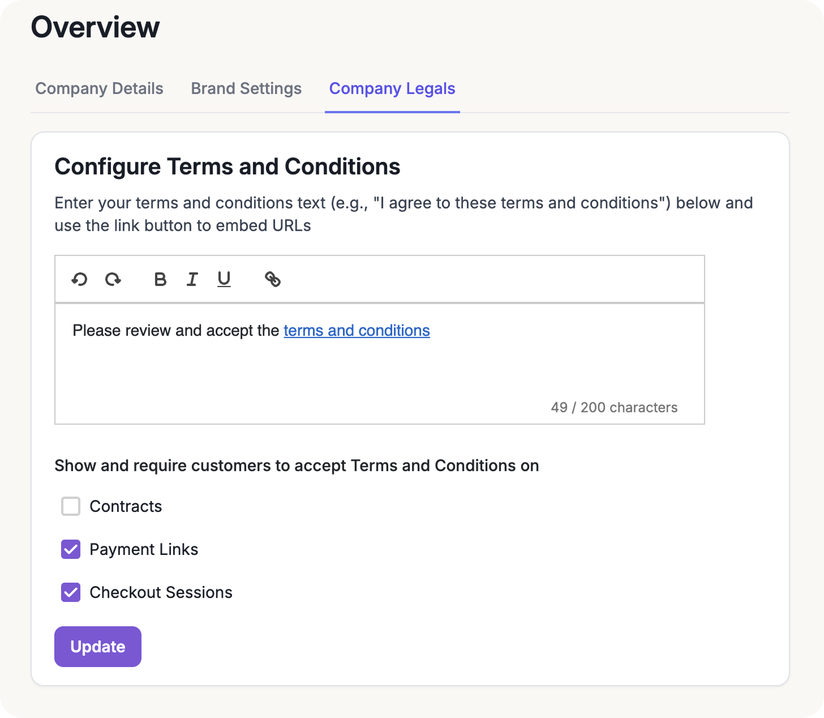Click the undo icon in editor toolbar
The width and height of the screenshot is (824, 718).
(x=79, y=279)
